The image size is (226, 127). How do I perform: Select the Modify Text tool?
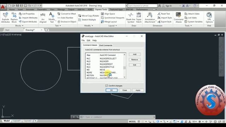pyautogui.click(x=52, y=18)
